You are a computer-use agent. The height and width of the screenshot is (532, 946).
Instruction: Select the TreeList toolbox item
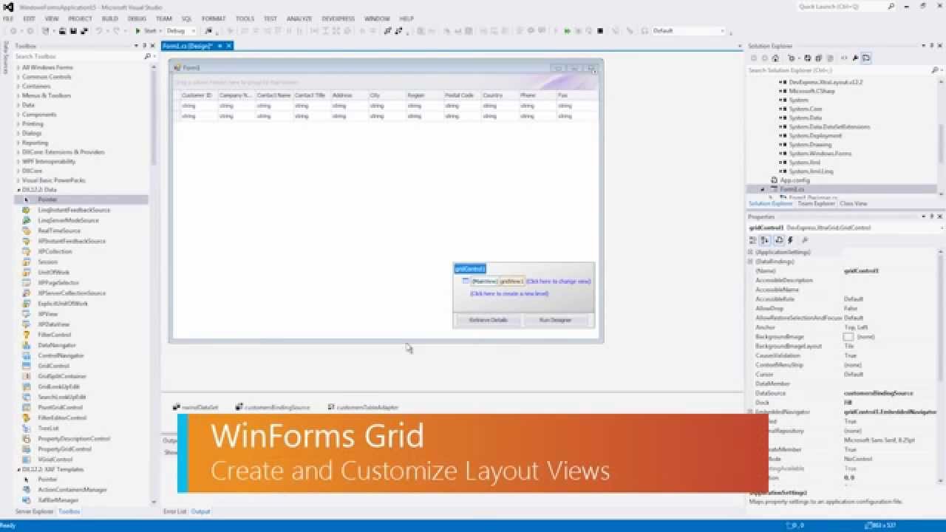(48, 428)
